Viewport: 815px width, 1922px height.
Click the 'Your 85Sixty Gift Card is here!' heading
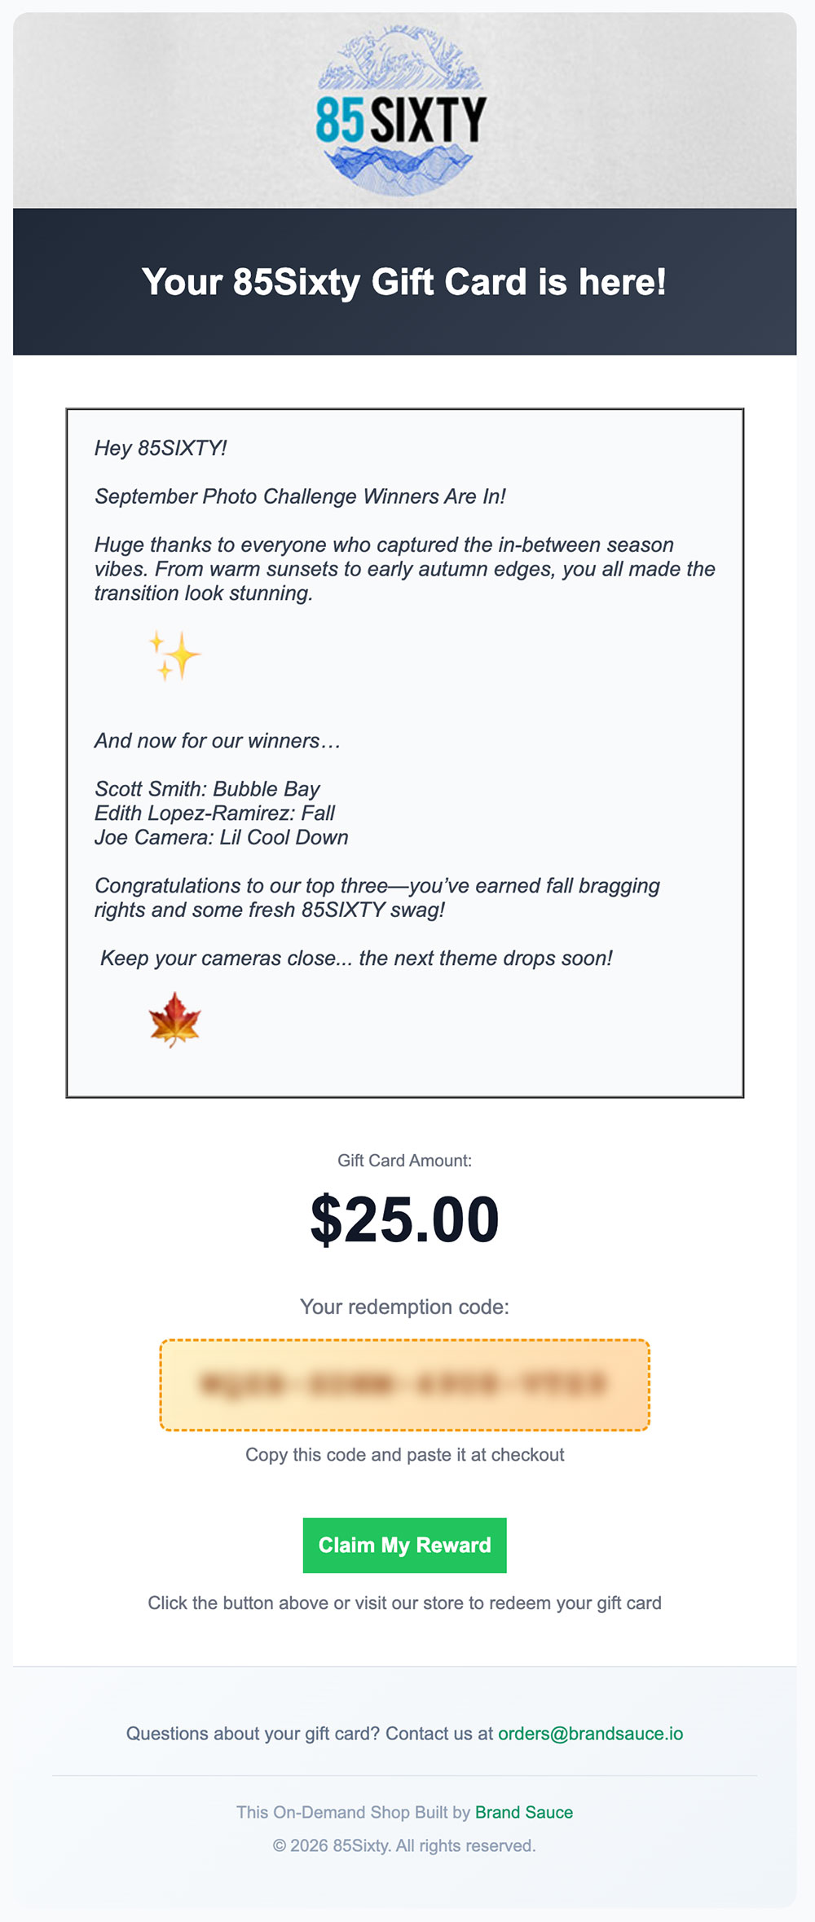pos(404,282)
